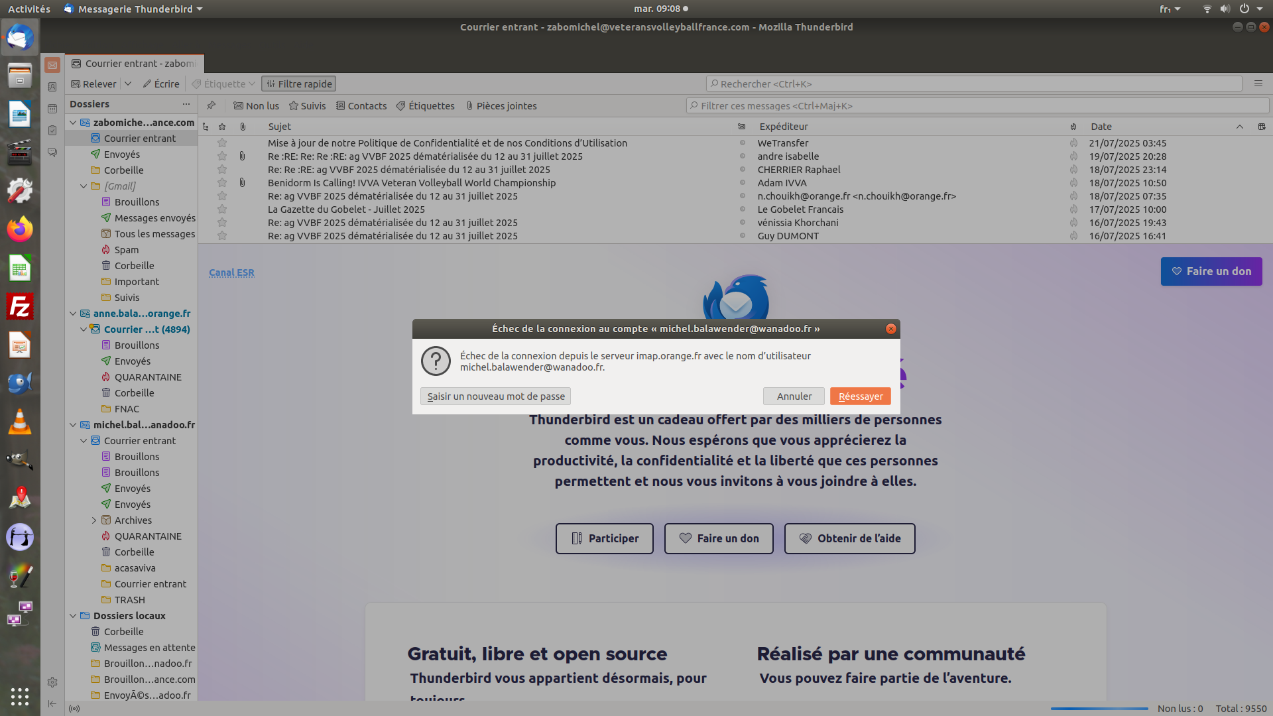Toggle the Non lus quick filter
This screenshot has height=716, width=1273.
click(256, 106)
